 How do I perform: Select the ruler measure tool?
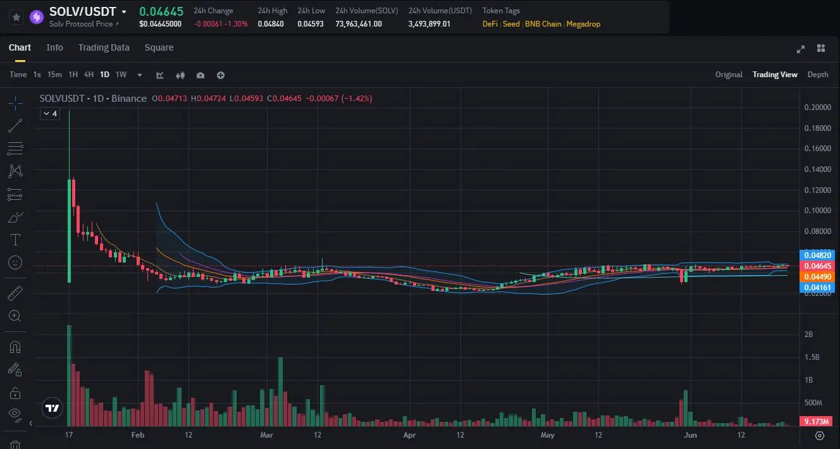click(x=16, y=293)
